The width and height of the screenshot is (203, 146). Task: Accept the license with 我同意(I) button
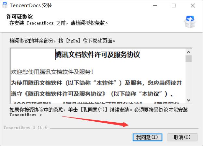(x=147, y=137)
